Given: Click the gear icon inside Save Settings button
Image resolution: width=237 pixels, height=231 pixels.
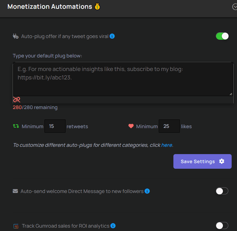Looking at the screenshot, I should [222, 161].
